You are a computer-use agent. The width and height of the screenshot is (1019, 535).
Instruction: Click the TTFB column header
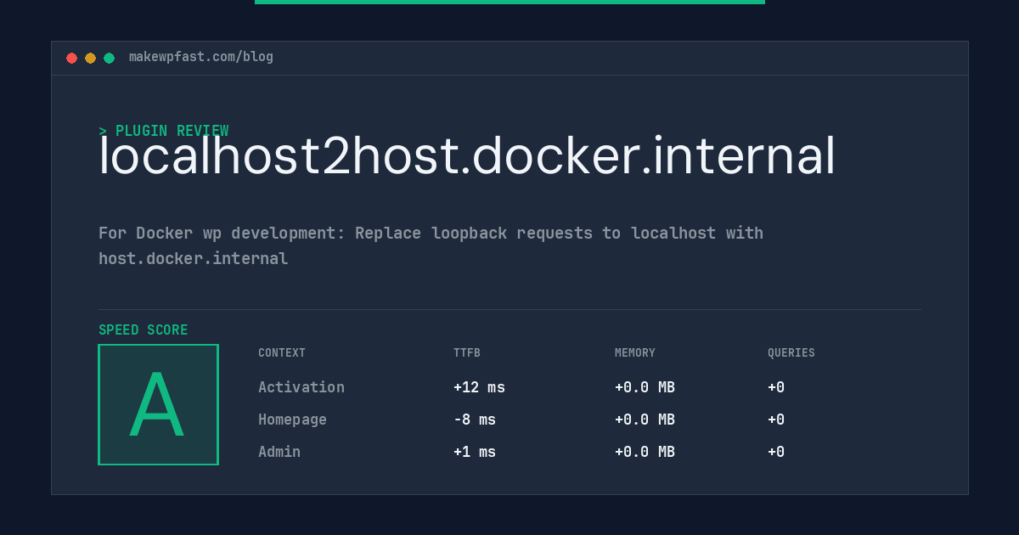click(467, 353)
